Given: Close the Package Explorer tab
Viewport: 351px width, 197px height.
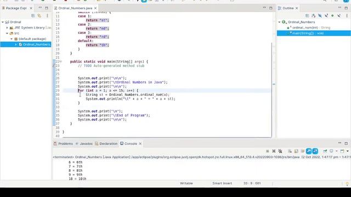Looking at the screenshot, I should point(31,8).
